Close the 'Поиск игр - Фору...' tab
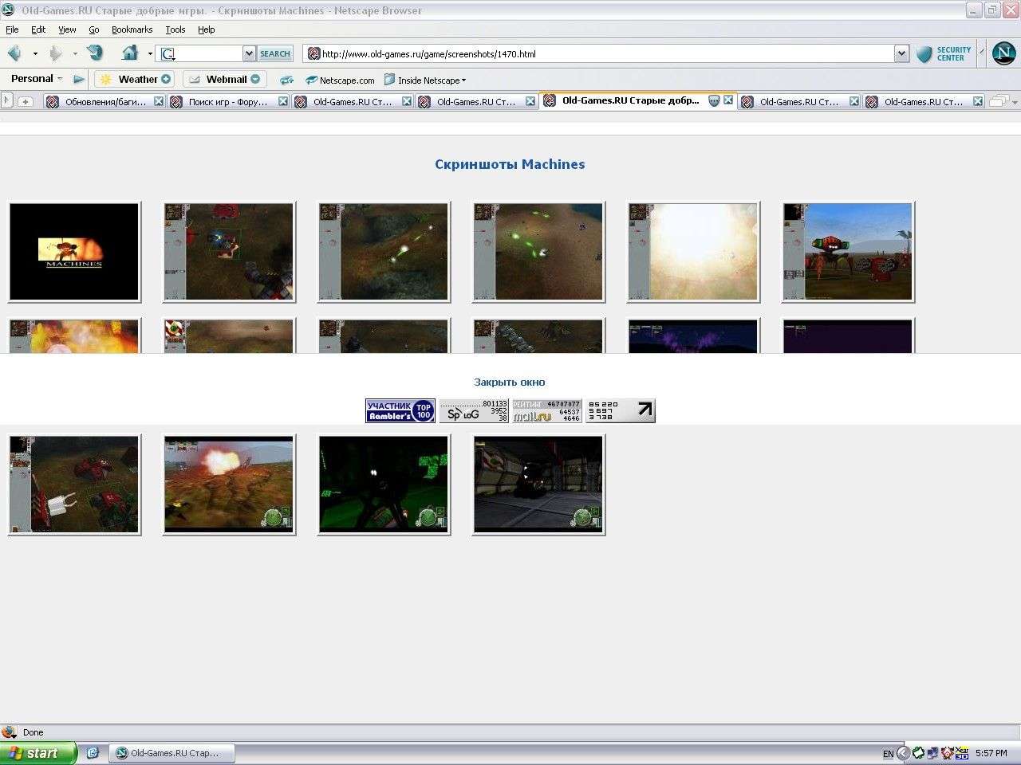This screenshot has width=1021, height=765. pos(282,102)
